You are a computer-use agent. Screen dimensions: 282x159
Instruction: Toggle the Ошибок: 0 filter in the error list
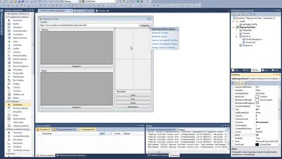click(x=43, y=129)
